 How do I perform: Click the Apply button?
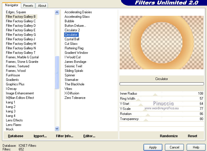153,147
